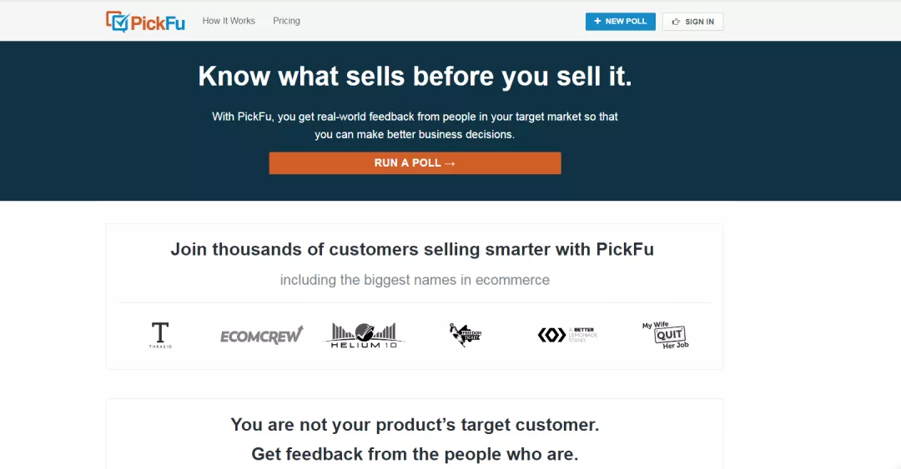Screen dimensions: 901x469
Task: Open the How It Works page
Action: [229, 21]
